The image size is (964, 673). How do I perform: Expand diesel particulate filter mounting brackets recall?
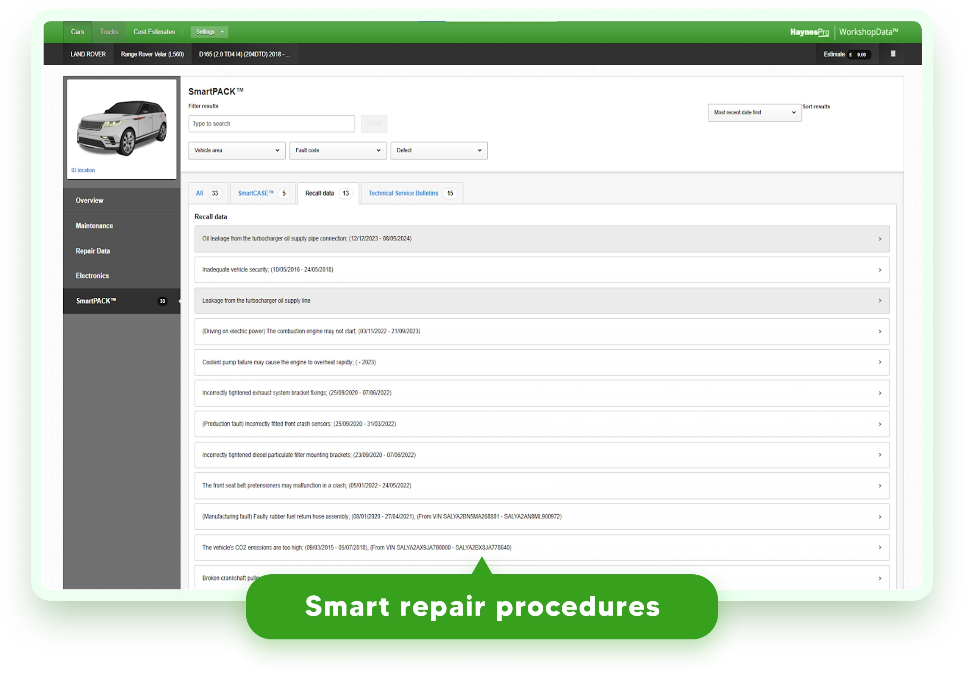pyautogui.click(x=542, y=455)
